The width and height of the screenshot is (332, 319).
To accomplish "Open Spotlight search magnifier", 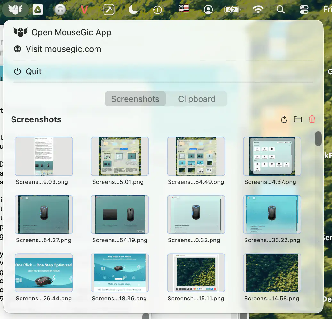I will tap(281, 10).
